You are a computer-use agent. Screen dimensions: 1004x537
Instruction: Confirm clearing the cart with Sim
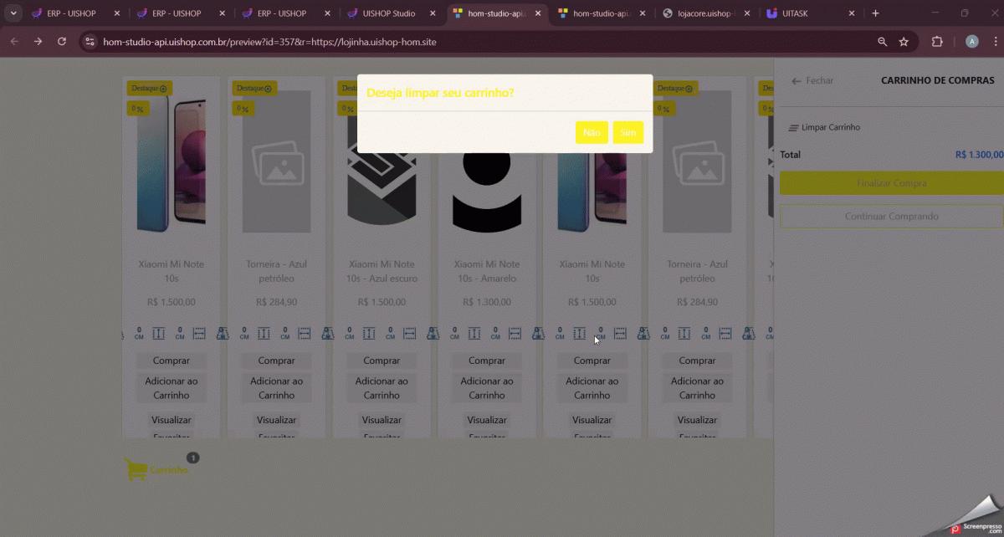tap(627, 132)
